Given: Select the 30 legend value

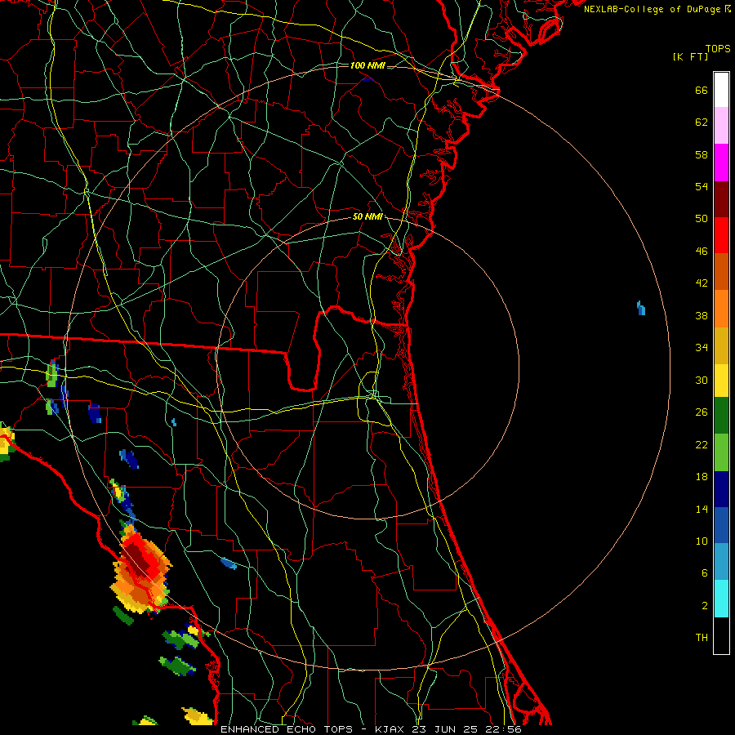Looking at the screenshot, I should click(x=702, y=380).
